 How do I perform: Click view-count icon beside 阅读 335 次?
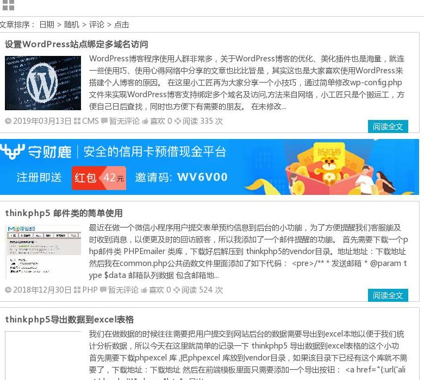point(177,121)
